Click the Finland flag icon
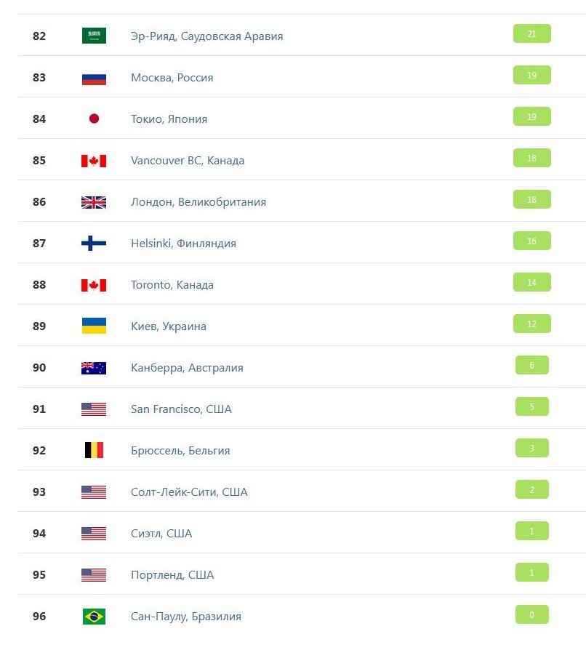The height and width of the screenshot is (658, 586). (94, 244)
